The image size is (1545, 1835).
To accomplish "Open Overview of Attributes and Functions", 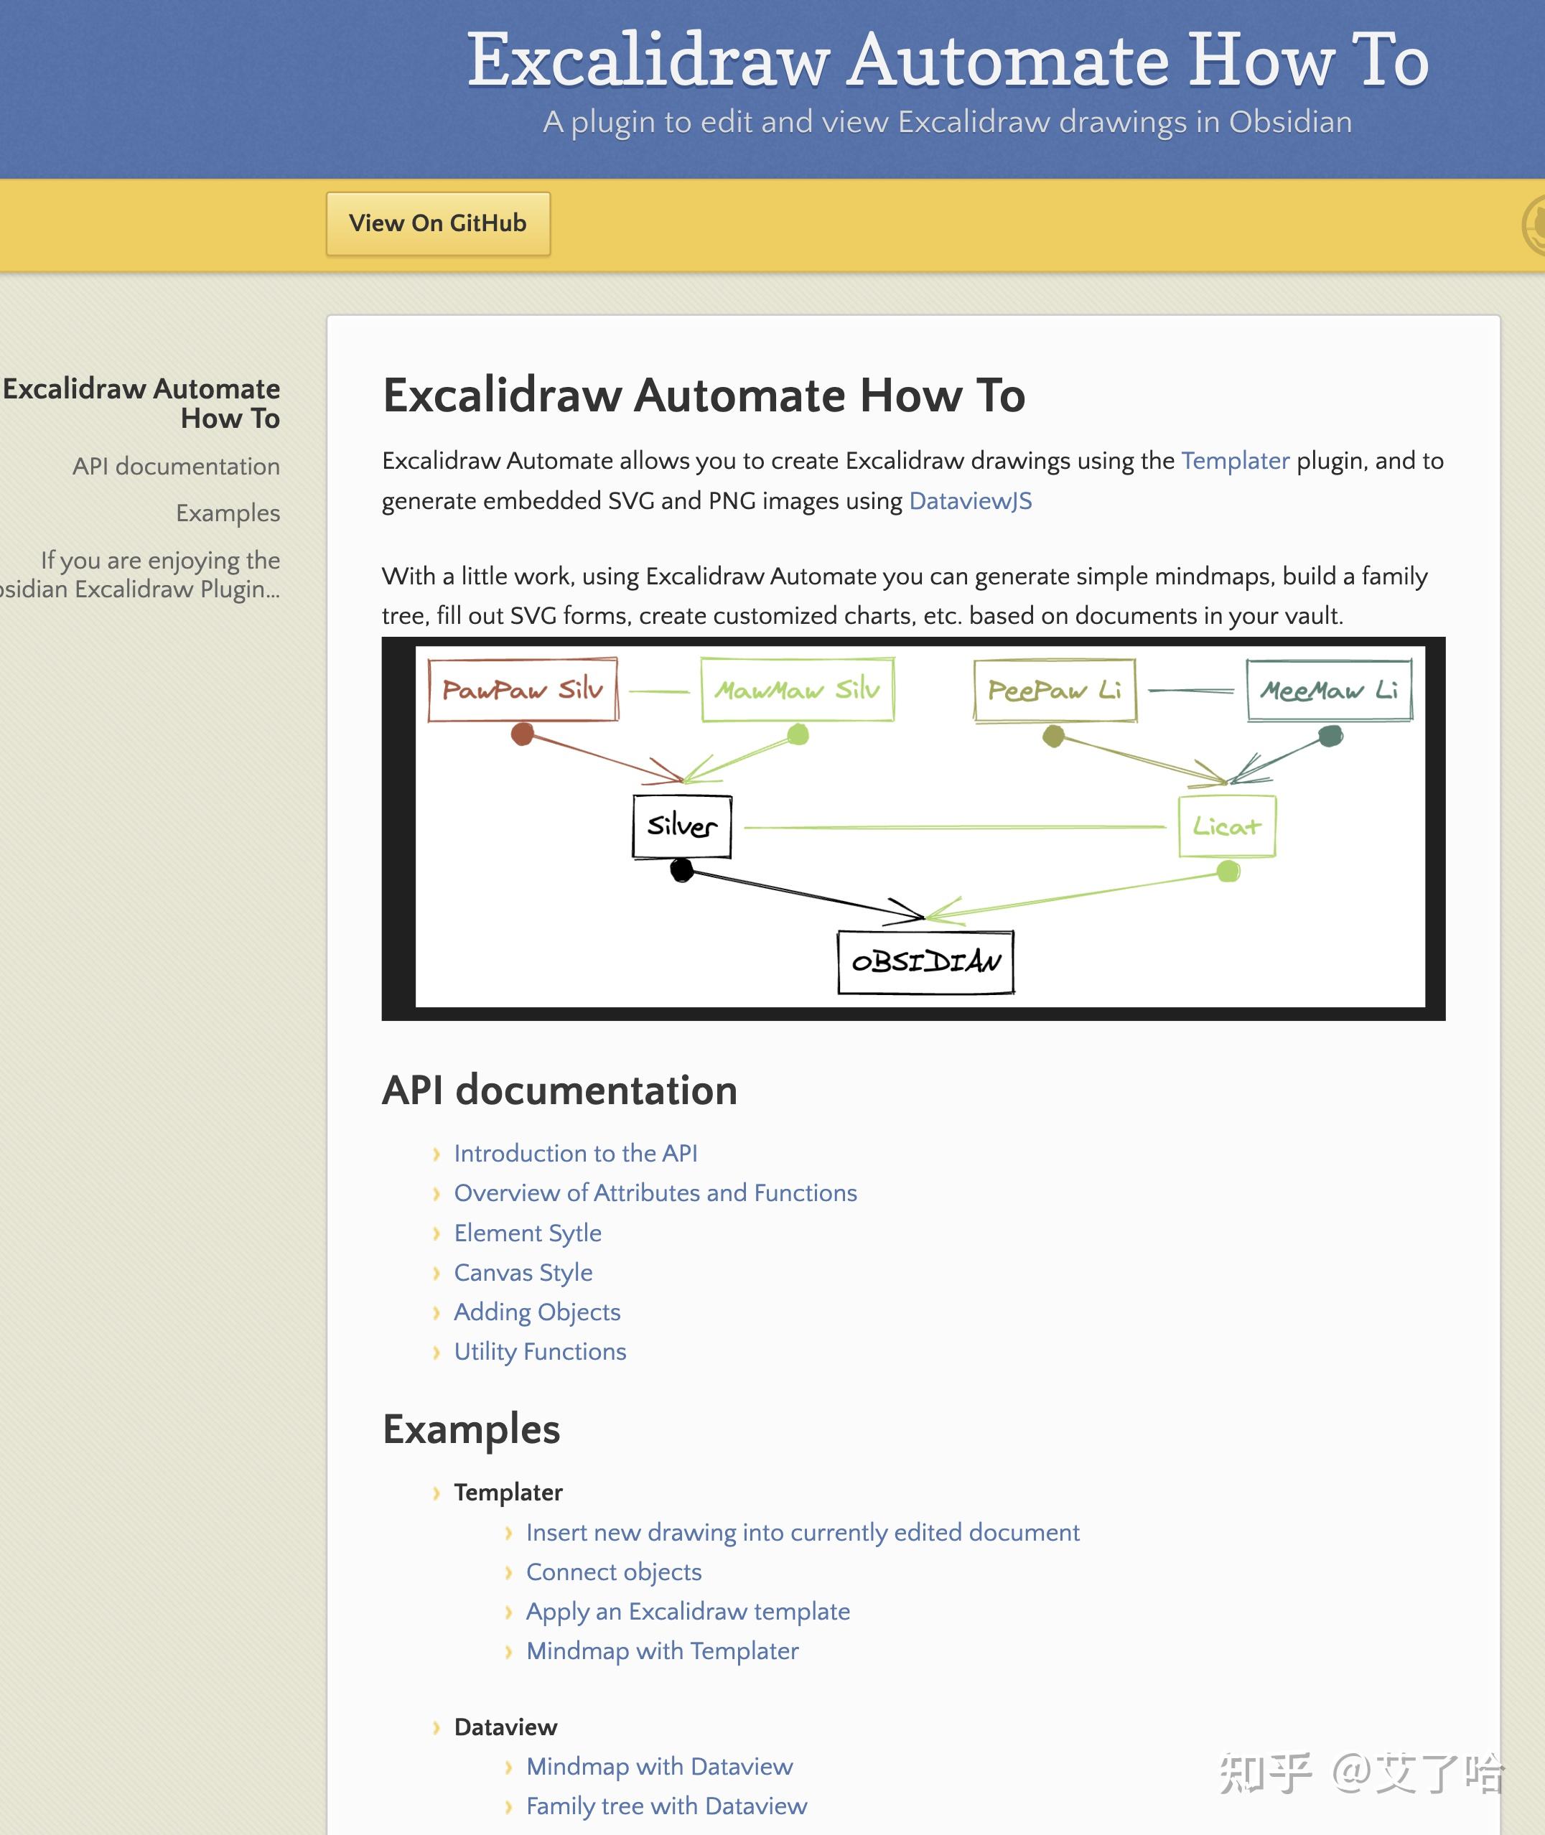I will pos(655,1193).
